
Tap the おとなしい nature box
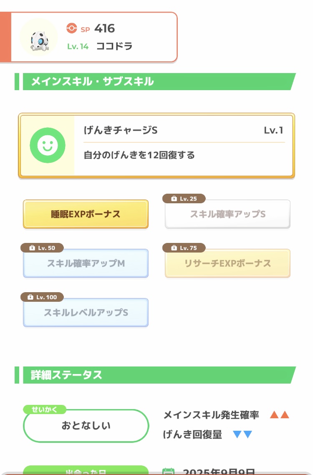pyautogui.click(x=86, y=426)
